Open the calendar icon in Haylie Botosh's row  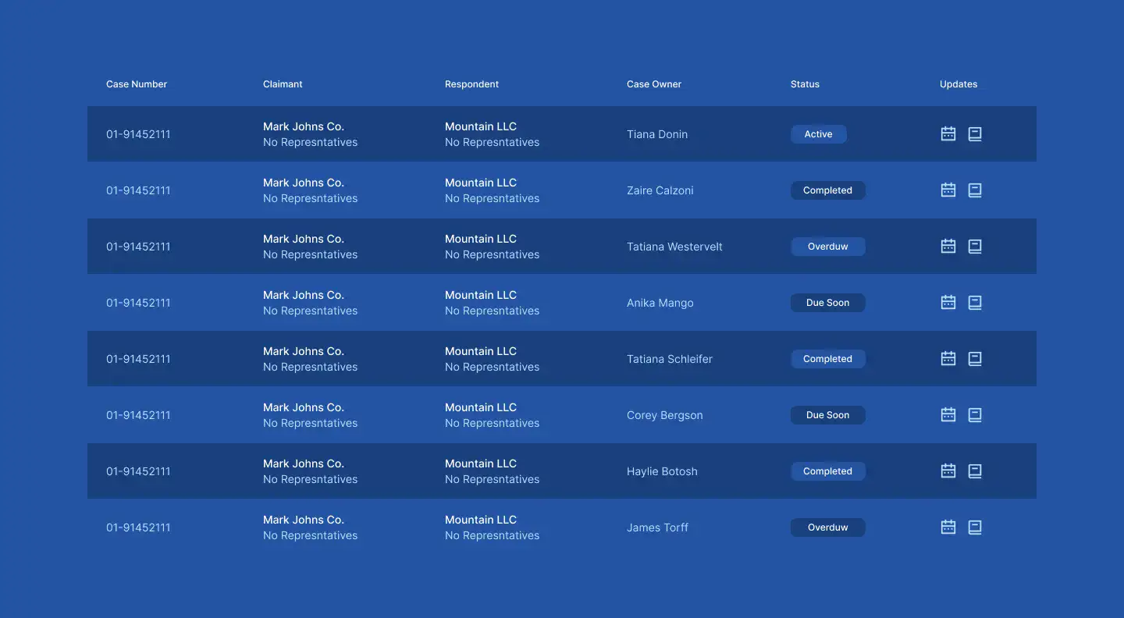[948, 471]
